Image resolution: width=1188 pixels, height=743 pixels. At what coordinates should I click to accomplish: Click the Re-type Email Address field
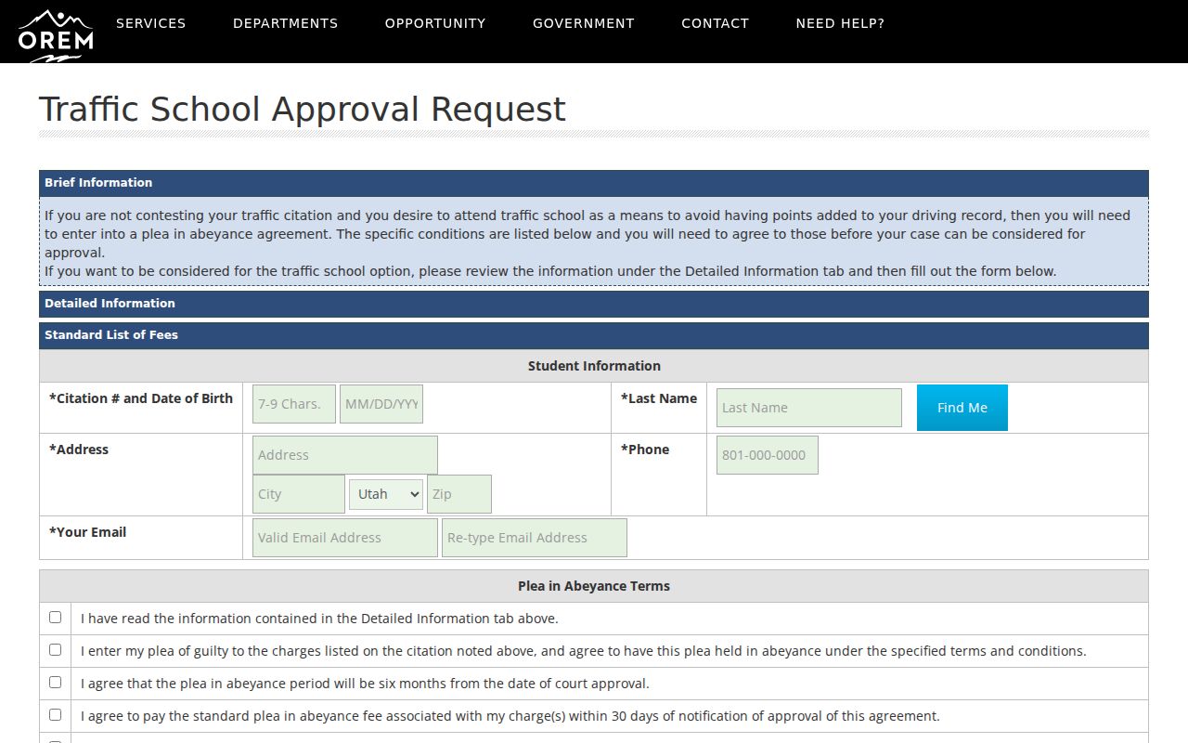point(535,538)
